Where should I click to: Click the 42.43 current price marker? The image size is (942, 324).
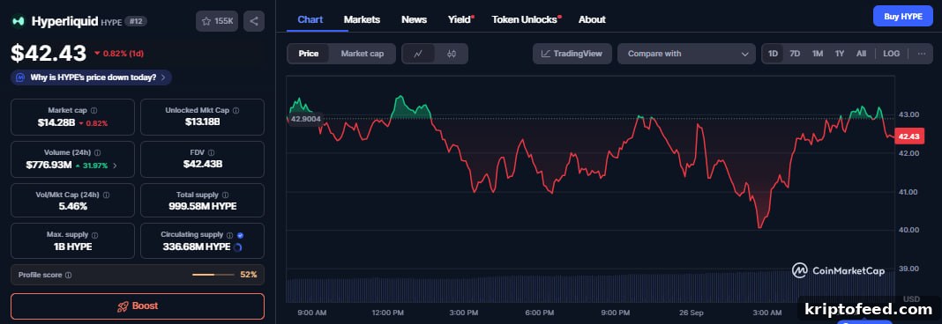909,136
